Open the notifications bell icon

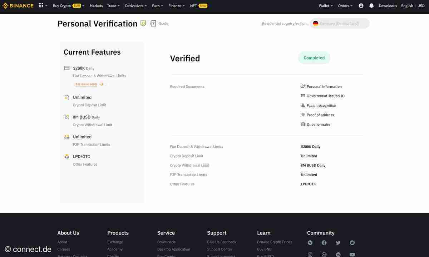point(371,6)
